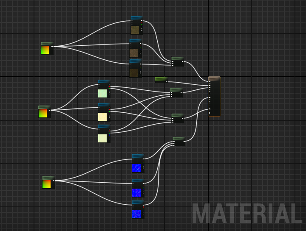Click the output pin of the top texture coordinate node
The width and height of the screenshot is (306, 231).
[x=52, y=46]
